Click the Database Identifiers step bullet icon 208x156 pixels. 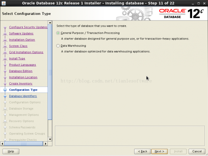click(5, 96)
